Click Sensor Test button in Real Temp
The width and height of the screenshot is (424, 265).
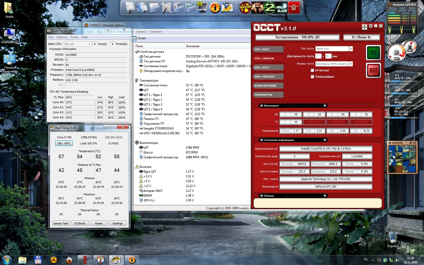point(61,223)
